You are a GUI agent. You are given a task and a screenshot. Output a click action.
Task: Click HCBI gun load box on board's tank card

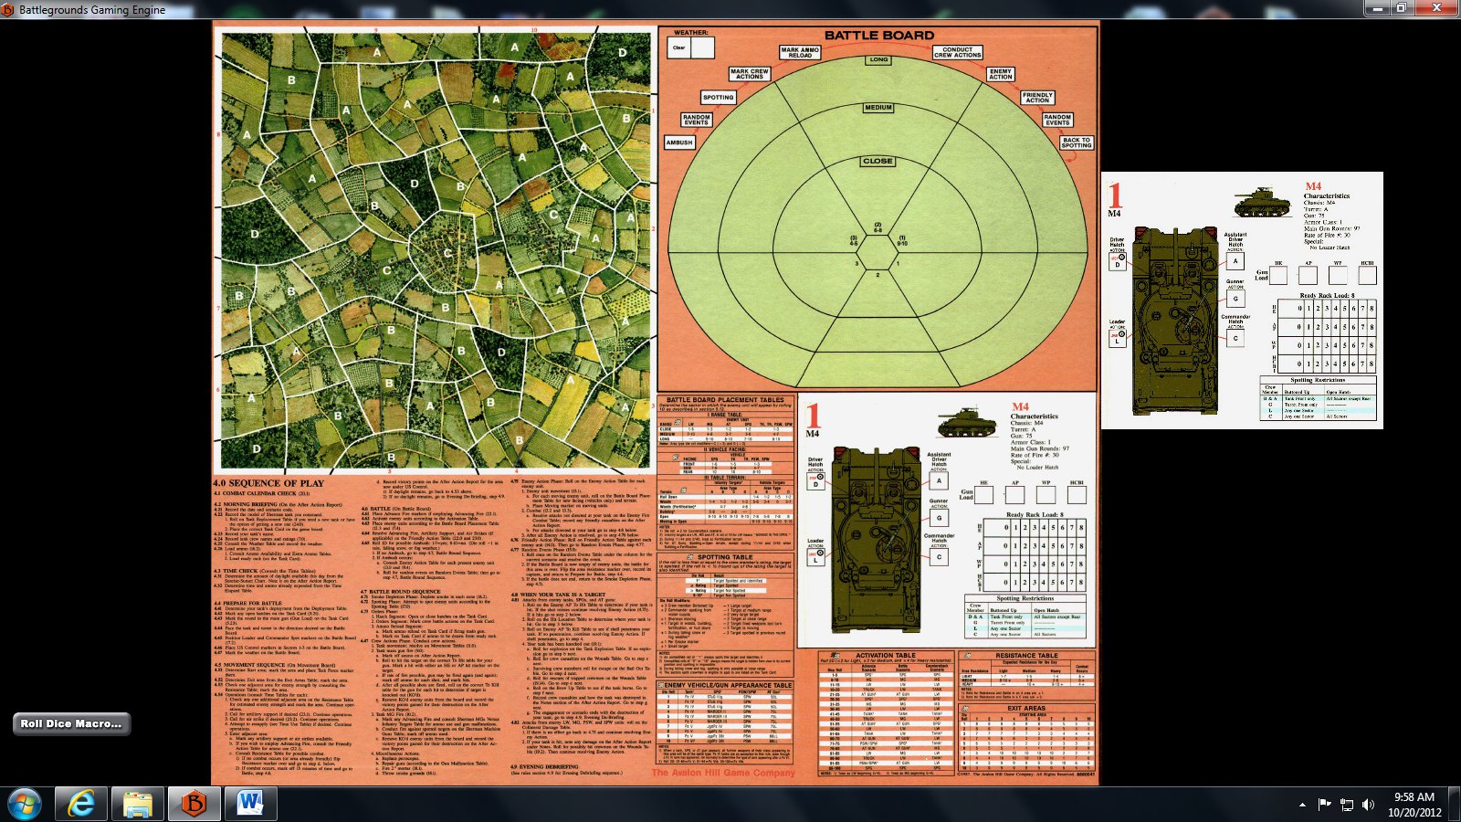click(x=1077, y=495)
